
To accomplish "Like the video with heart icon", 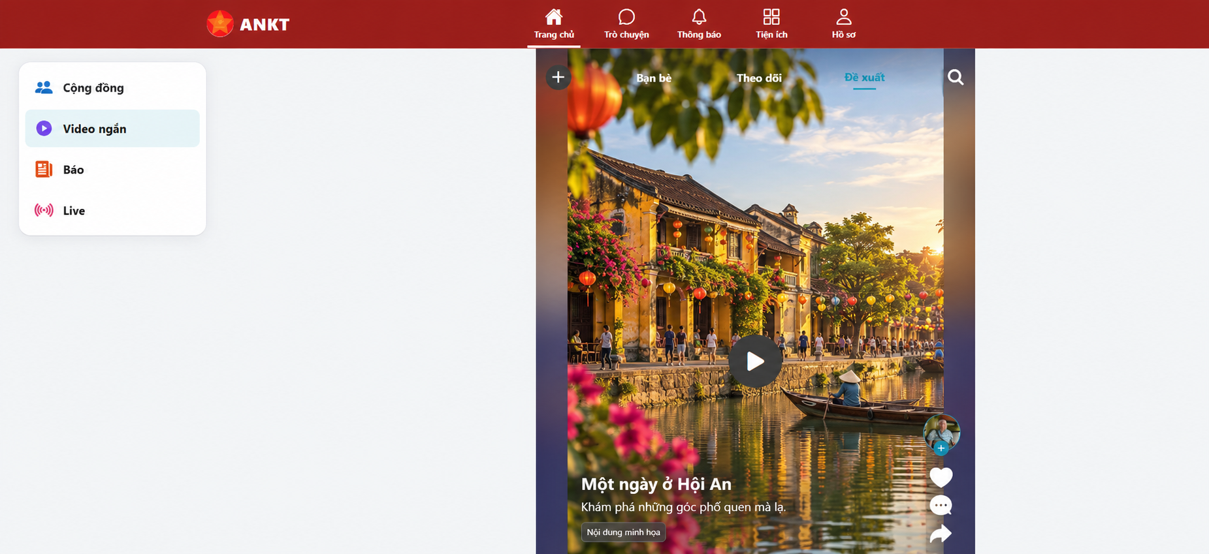I will [x=941, y=477].
